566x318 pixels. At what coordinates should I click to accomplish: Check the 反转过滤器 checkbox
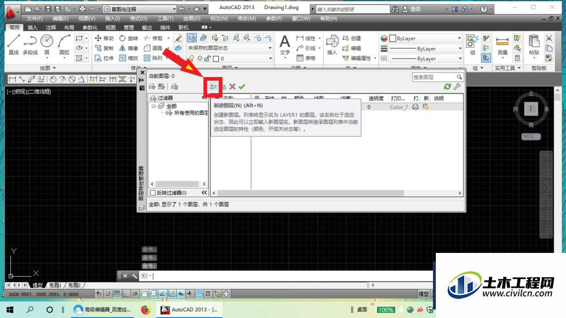tap(153, 193)
